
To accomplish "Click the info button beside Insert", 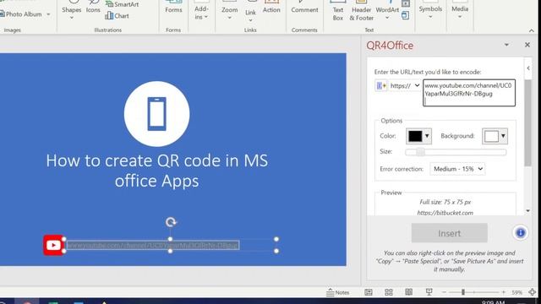I will point(521,233).
